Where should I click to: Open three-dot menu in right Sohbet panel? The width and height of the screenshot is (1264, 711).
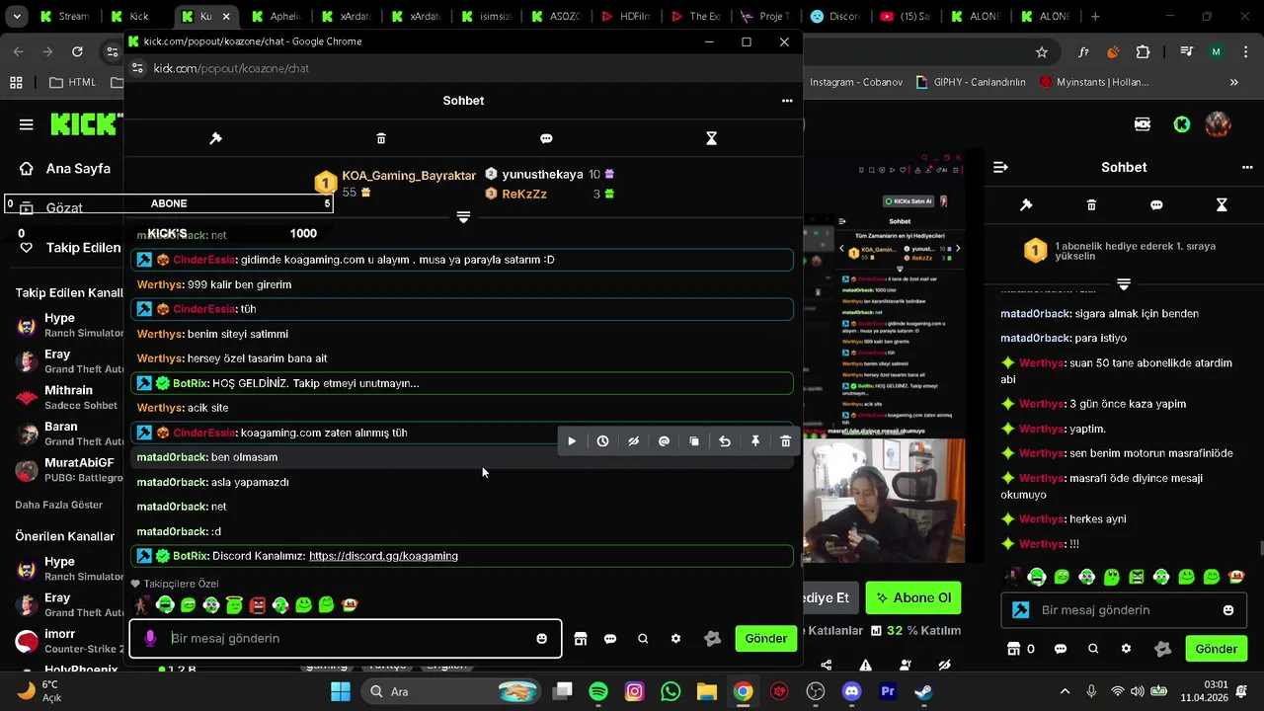(x=1247, y=168)
